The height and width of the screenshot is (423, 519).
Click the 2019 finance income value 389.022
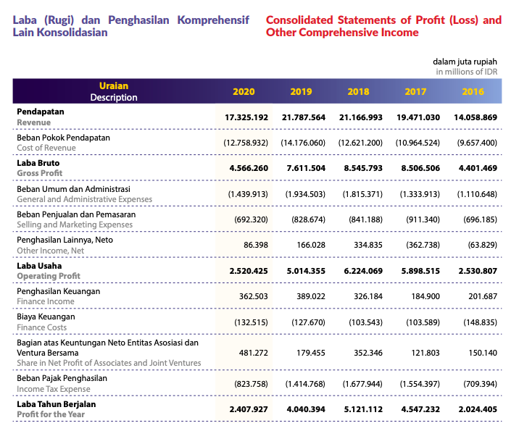click(305, 296)
